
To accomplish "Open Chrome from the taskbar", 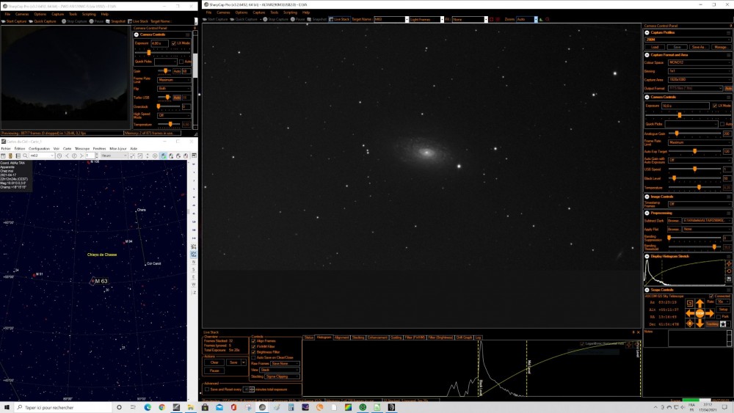I will pyautogui.click(x=161, y=407).
